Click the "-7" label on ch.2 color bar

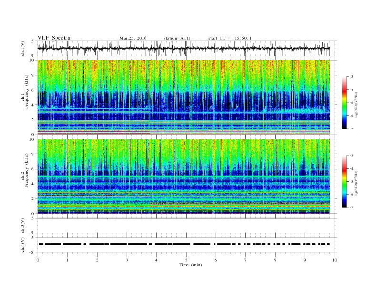[351, 208]
